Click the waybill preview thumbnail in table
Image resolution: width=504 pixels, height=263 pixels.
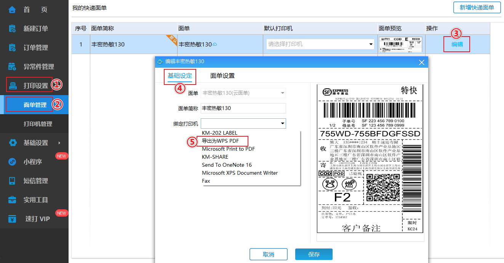point(401,44)
